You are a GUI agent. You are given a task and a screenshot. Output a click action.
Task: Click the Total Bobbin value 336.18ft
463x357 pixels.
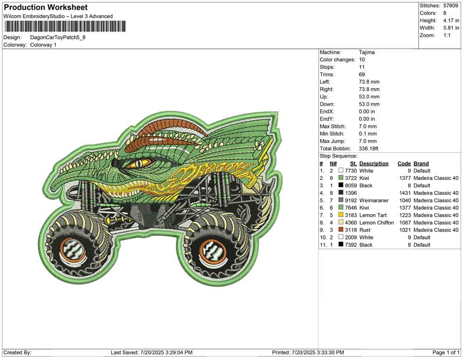(369, 149)
